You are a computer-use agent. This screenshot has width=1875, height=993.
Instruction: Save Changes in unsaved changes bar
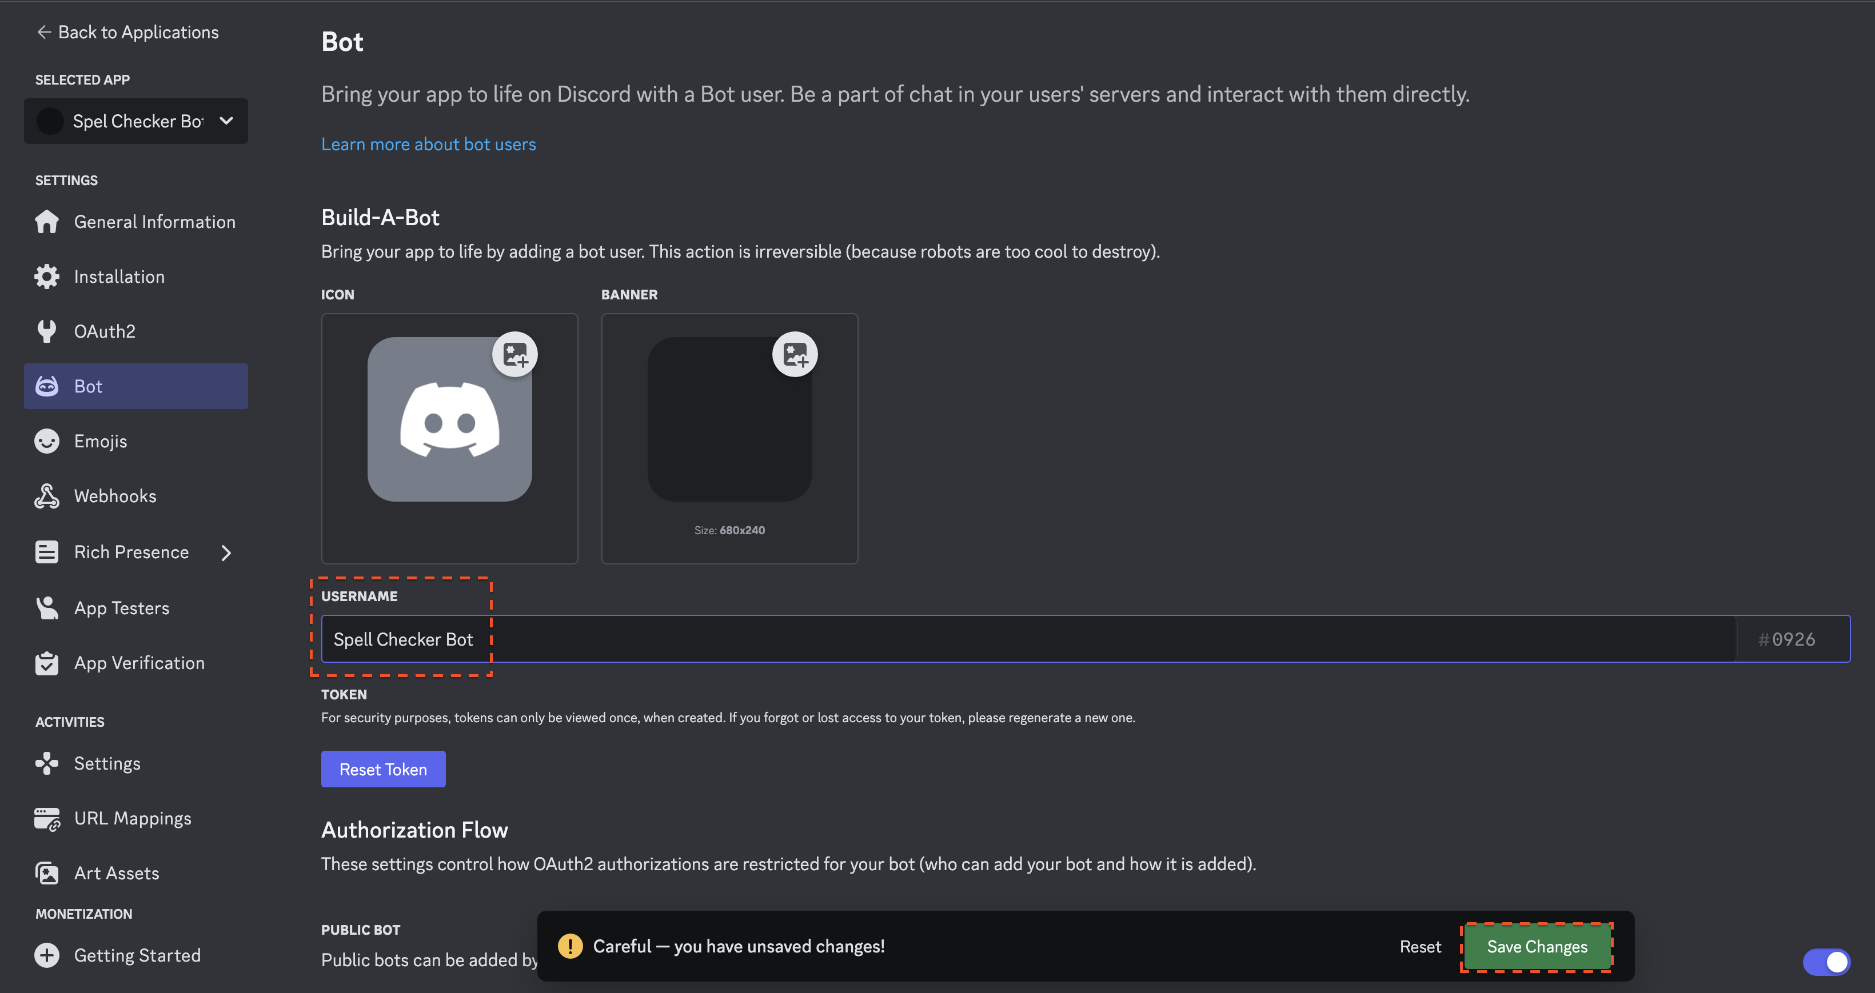1537,947
